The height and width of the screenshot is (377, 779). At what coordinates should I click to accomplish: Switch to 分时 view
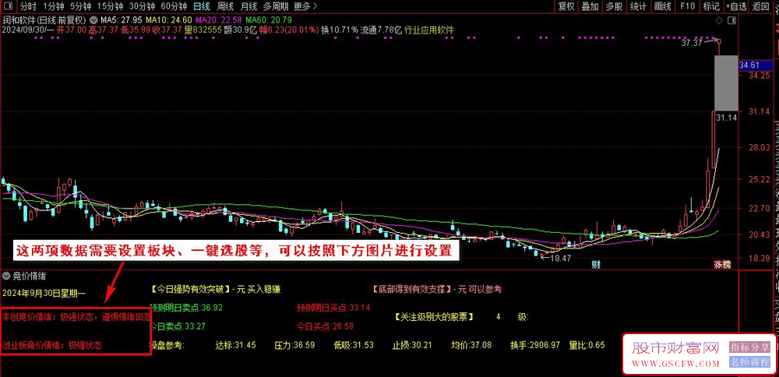click(x=28, y=6)
